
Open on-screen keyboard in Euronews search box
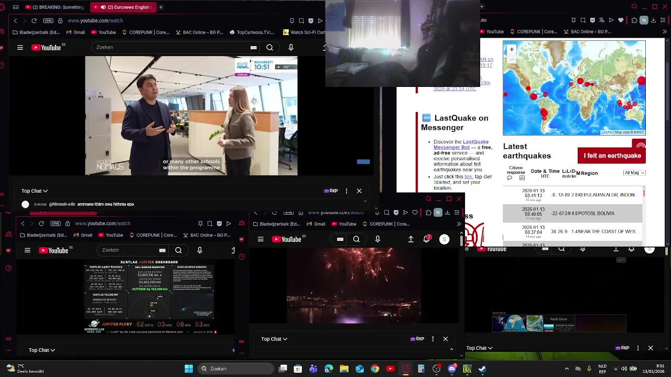point(254,48)
